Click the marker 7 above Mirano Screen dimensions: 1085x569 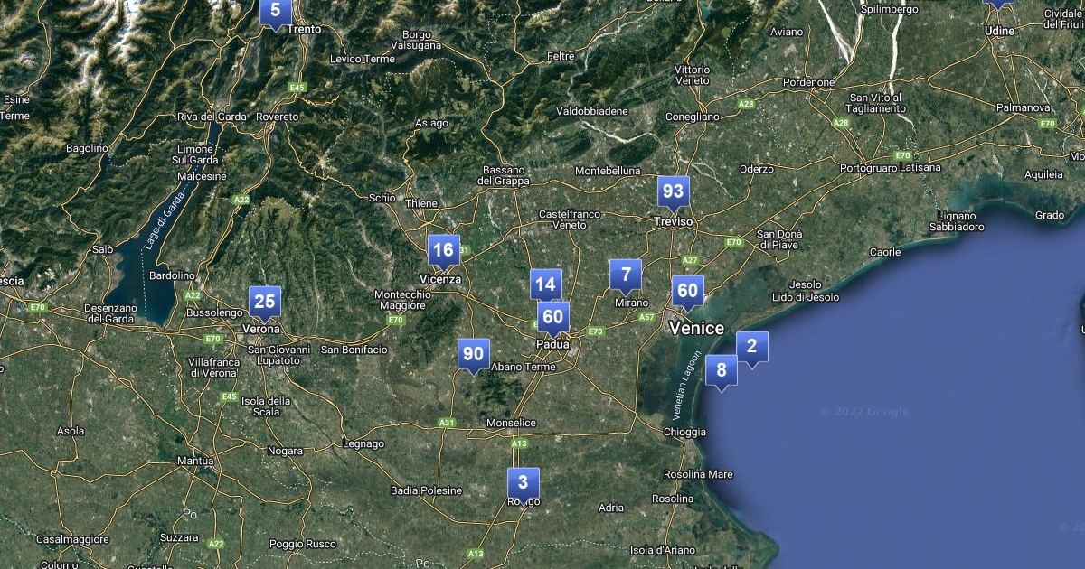click(x=625, y=275)
